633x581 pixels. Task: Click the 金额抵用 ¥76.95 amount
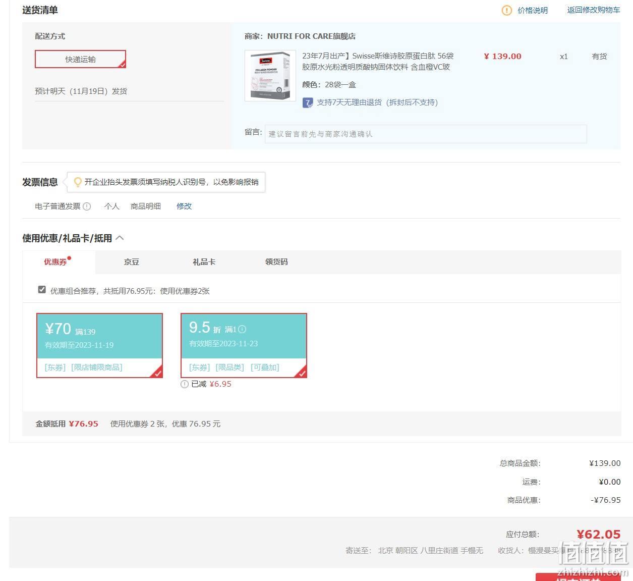pyautogui.click(x=83, y=424)
